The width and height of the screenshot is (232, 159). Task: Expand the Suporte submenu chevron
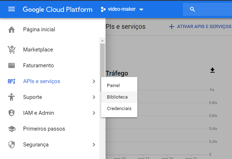click(x=94, y=97)
